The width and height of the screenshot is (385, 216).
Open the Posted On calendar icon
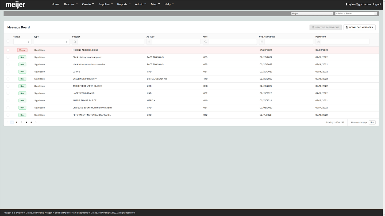(x=318, y=42)
